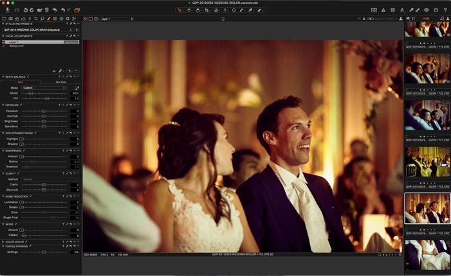Pick white balance with the eyedropper
Viewport: 451px width, 276px height.
click(x=77, y=88)
